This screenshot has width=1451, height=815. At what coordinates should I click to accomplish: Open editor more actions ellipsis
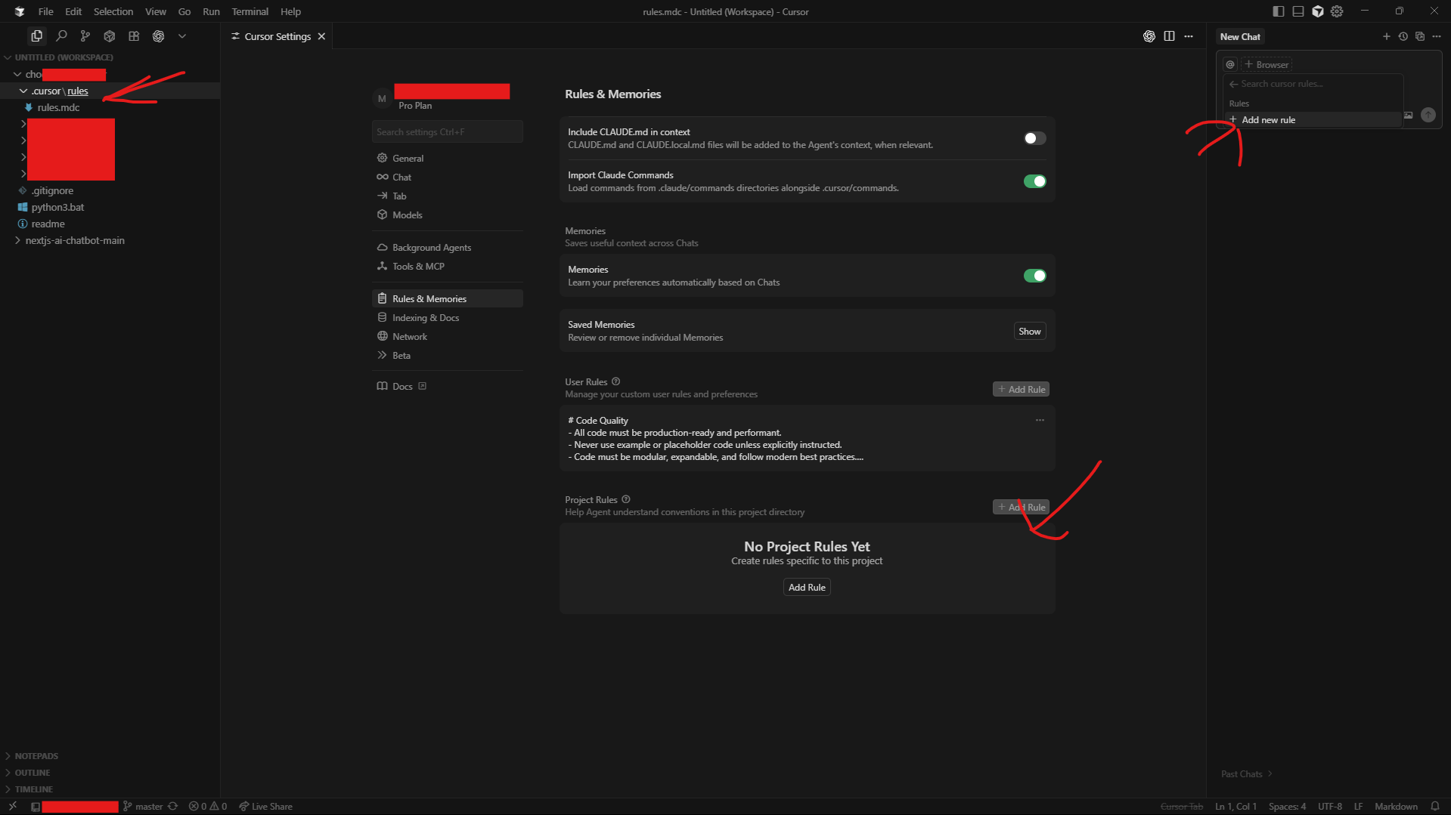1189,36
